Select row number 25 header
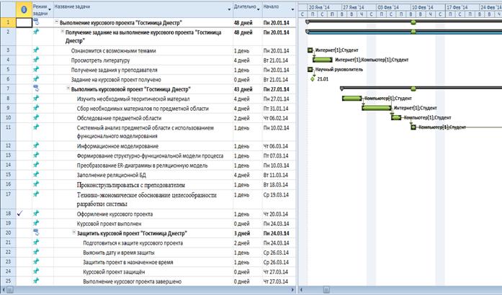The image size is (502, 295). [x=8, y=281]
